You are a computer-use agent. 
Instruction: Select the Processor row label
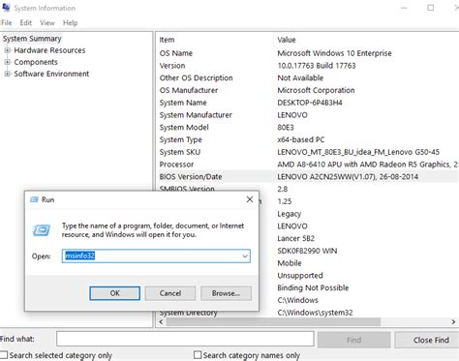click(x=176, y=165)
